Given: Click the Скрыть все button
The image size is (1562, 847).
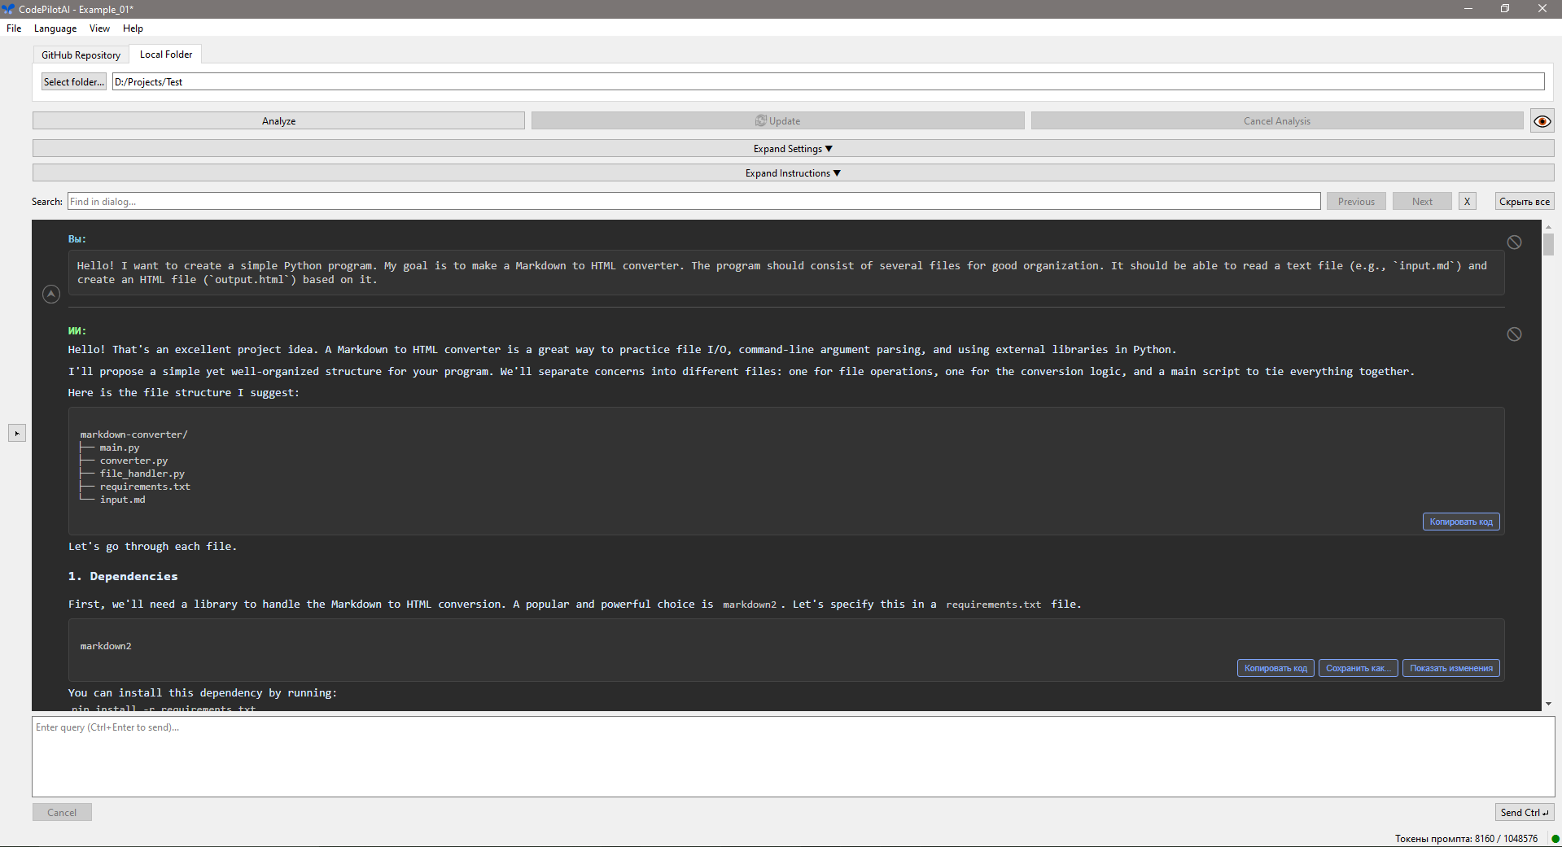Looking at the screenshot, I should point(1524,202).
